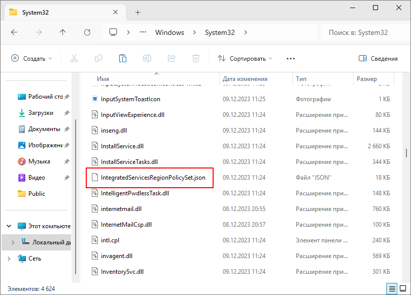Image resolution: width=411 pixels, height=295 pixels.
Task: Go forward with the right arrow
Action: (39, 32)
